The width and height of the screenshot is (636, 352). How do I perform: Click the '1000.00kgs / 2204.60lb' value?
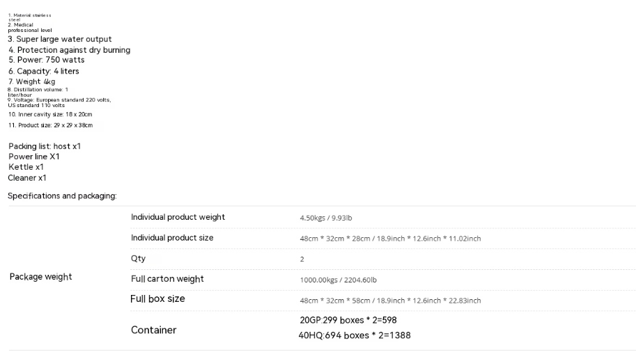(339, 280)
